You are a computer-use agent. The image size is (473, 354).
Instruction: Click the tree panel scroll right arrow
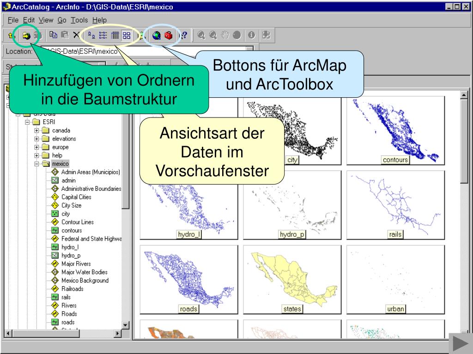118,333
